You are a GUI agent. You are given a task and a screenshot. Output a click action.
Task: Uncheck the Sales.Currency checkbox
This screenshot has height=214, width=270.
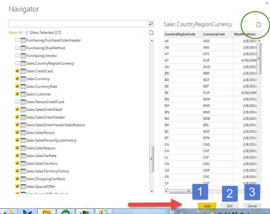point(17,79)
